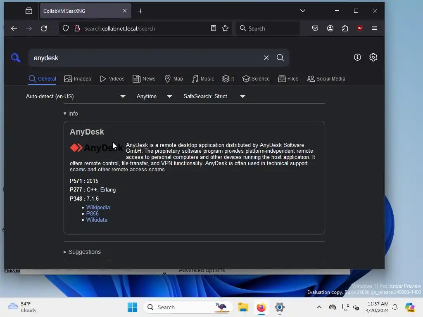Expand the Suggestions section
Viewport: 423px width, 317px height.
point(82,252)
